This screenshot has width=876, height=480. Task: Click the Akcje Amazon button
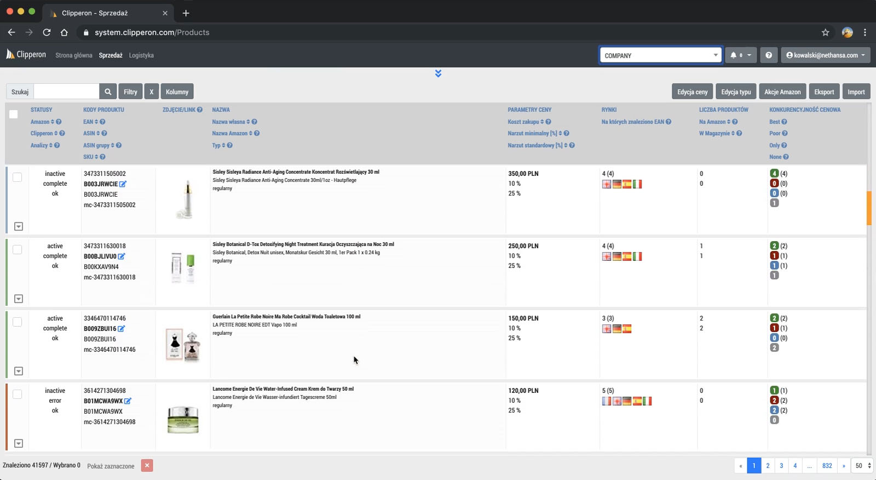(x=782, y=92)
